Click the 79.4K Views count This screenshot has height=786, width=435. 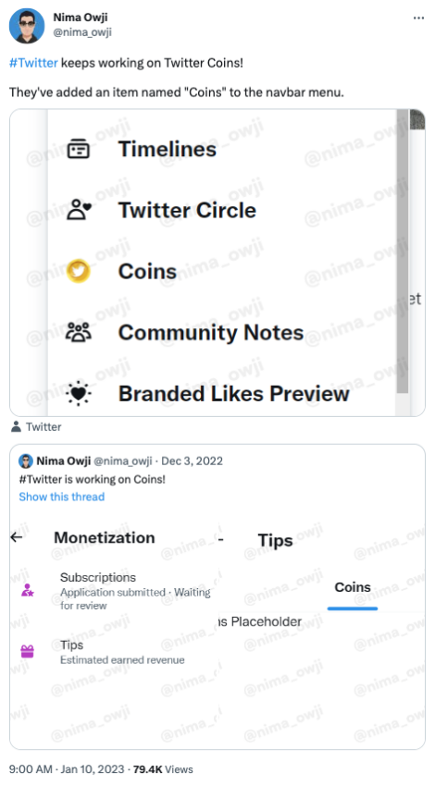163,769
